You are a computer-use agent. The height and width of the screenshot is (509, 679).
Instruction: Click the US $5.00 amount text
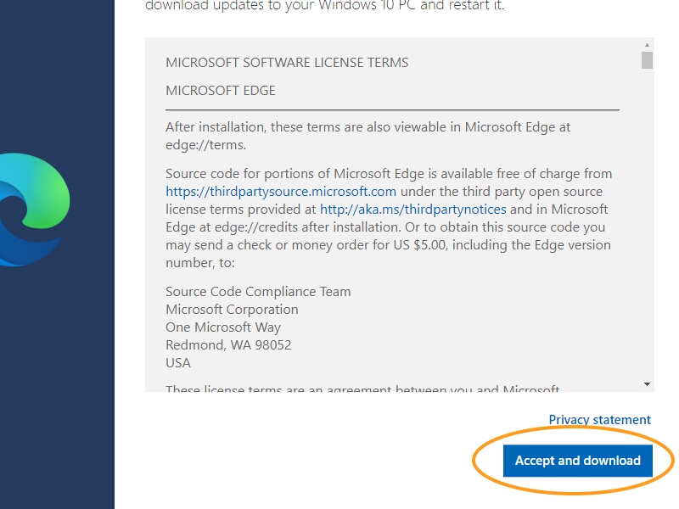coord(420,245)
